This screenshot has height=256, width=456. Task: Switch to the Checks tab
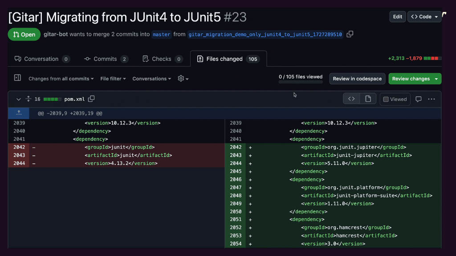(163, 59)
